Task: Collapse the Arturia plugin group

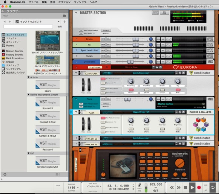Action: click(x=29, y=77)
